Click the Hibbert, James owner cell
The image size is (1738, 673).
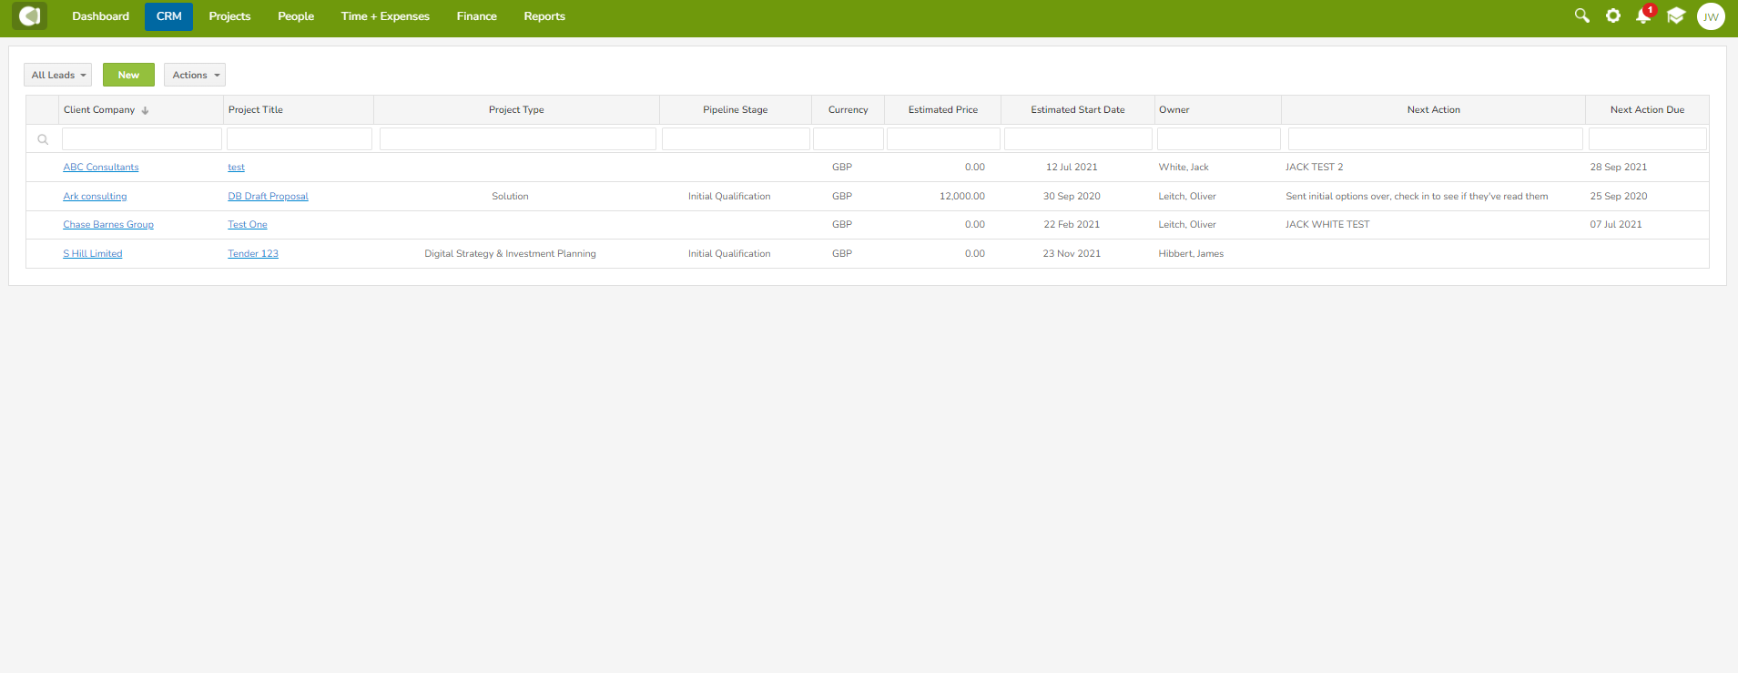click(x=1191, y=254)
